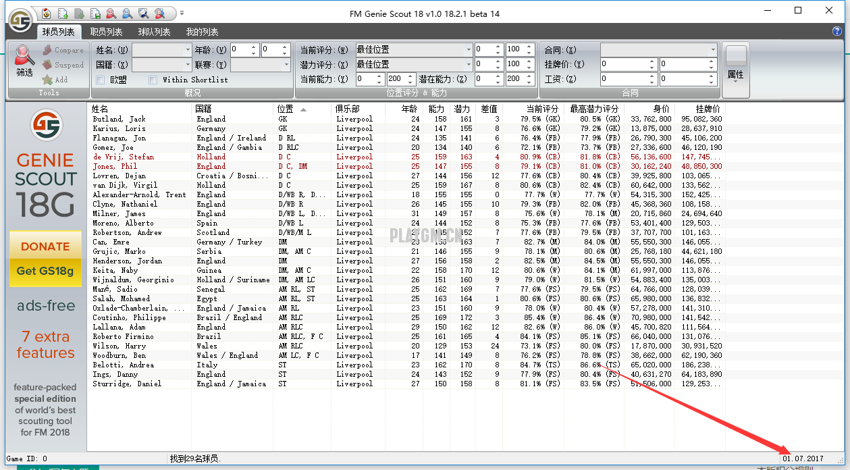This screenshot has height=470, width=850.
Task: Select the player row 'Roberto Firmino'
Action: pos(406,336)
